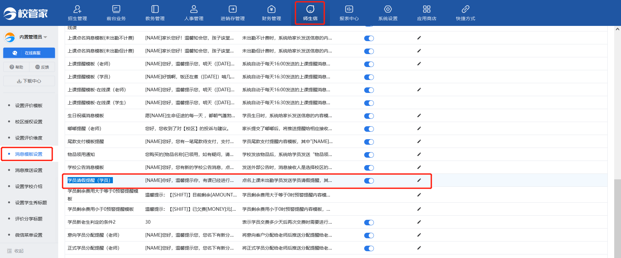Toggle the 尾款支付模板提醒 switch
This screenshot has height=258, width=621.
369,142
